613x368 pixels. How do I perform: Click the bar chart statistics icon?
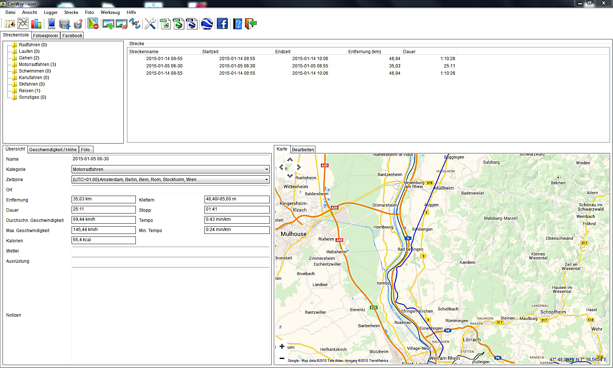tap(36, 24)
